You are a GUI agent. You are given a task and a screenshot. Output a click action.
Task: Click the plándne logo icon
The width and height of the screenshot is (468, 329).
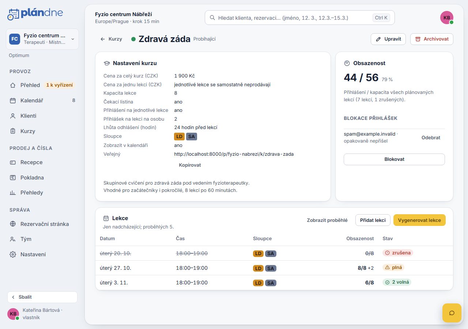[x=13, y=14]
